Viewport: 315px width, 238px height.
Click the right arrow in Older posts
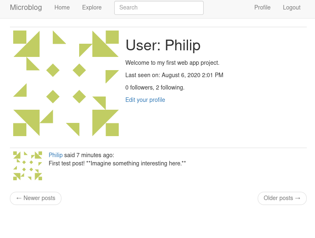pyautogui.click(x=298, y=198)
